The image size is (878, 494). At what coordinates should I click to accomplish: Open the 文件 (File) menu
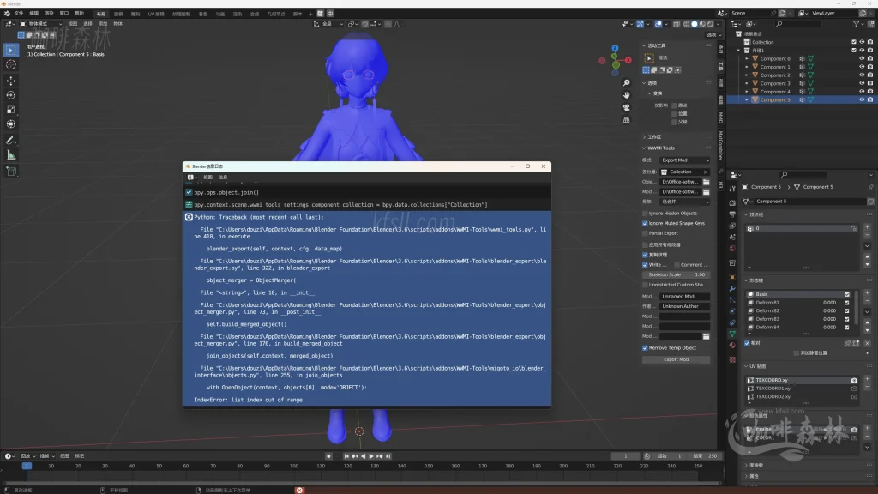pos(19,14)
